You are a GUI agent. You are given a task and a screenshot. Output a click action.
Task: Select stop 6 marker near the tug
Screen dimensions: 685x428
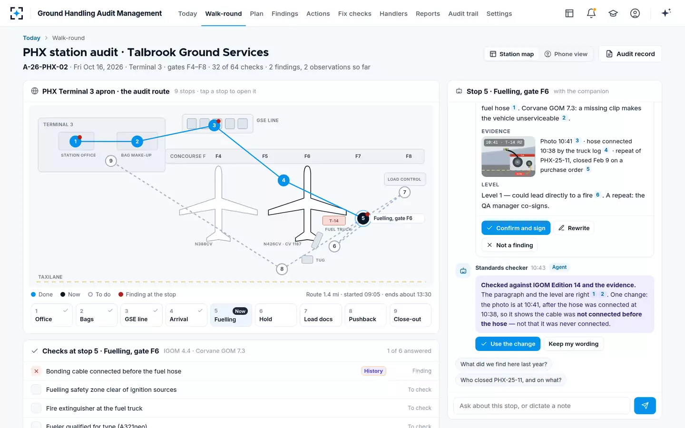[334, 246]
